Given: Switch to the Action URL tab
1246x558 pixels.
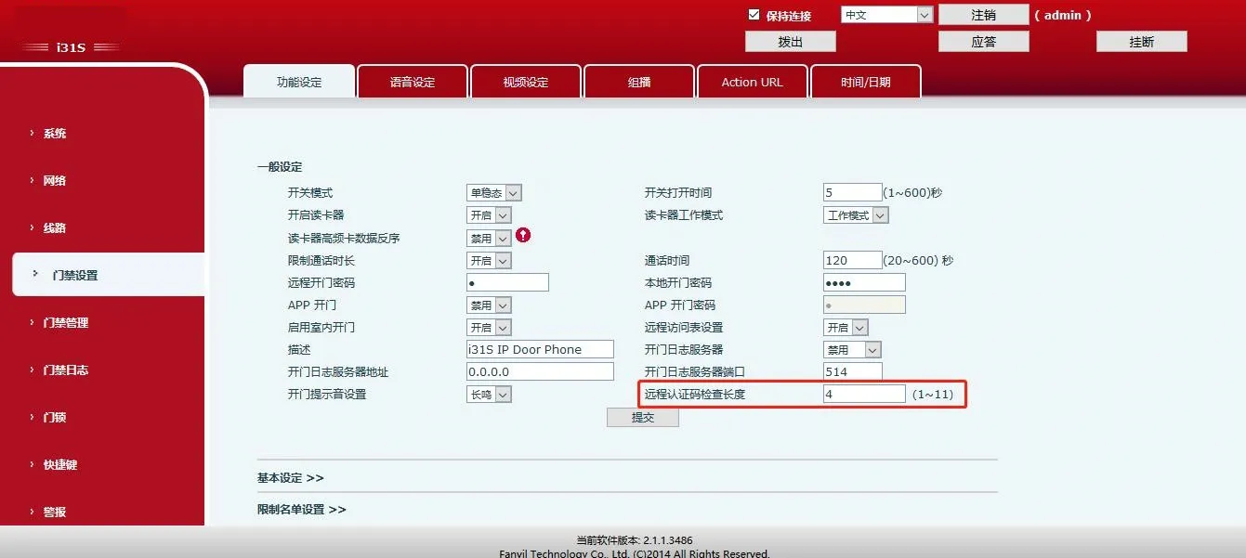Looking at the screenshot, I should (752, 82).
